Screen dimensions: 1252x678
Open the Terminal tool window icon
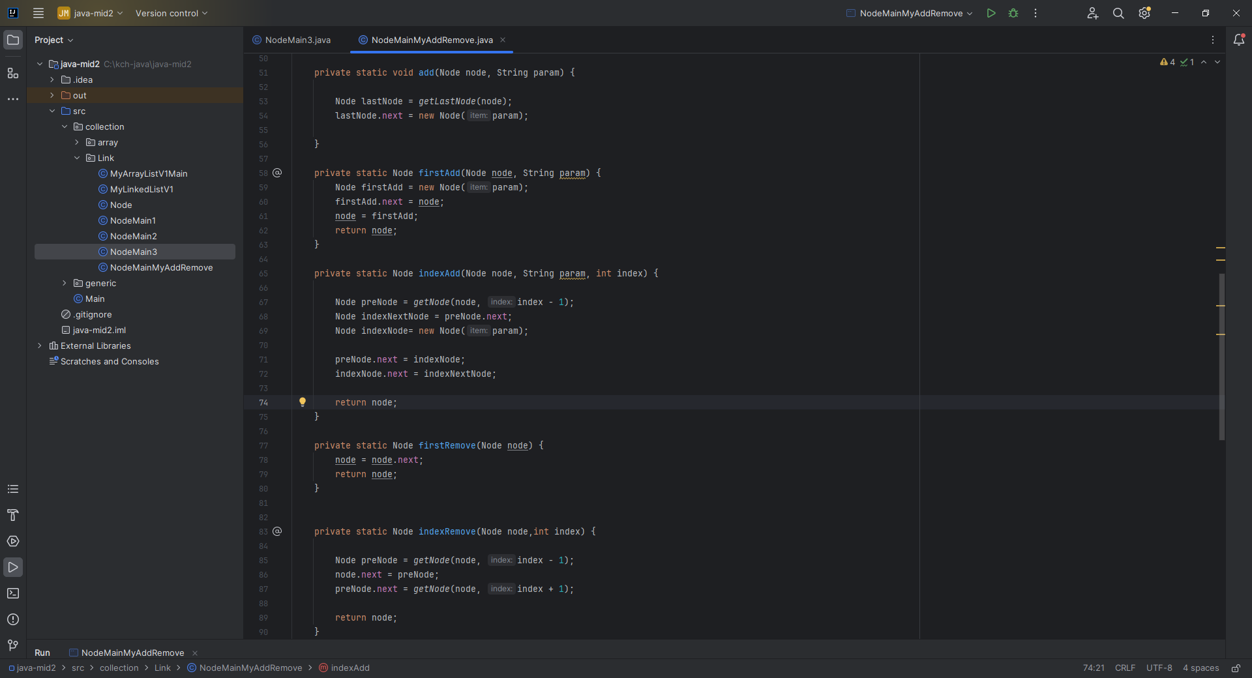coord(13,593)
